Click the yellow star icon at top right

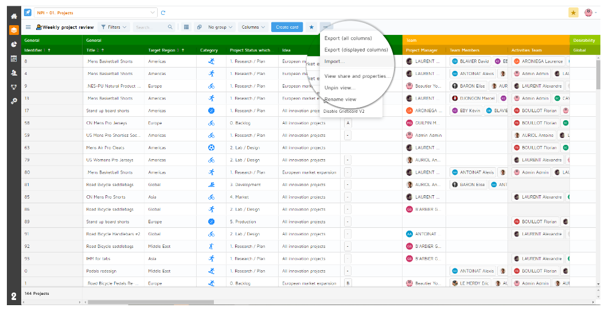click(573, 13)
